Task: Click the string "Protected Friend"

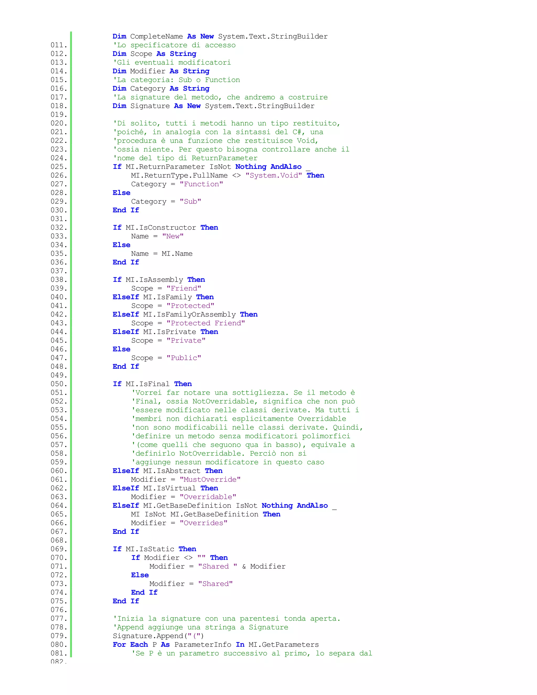Action: [x=206, y=323]
